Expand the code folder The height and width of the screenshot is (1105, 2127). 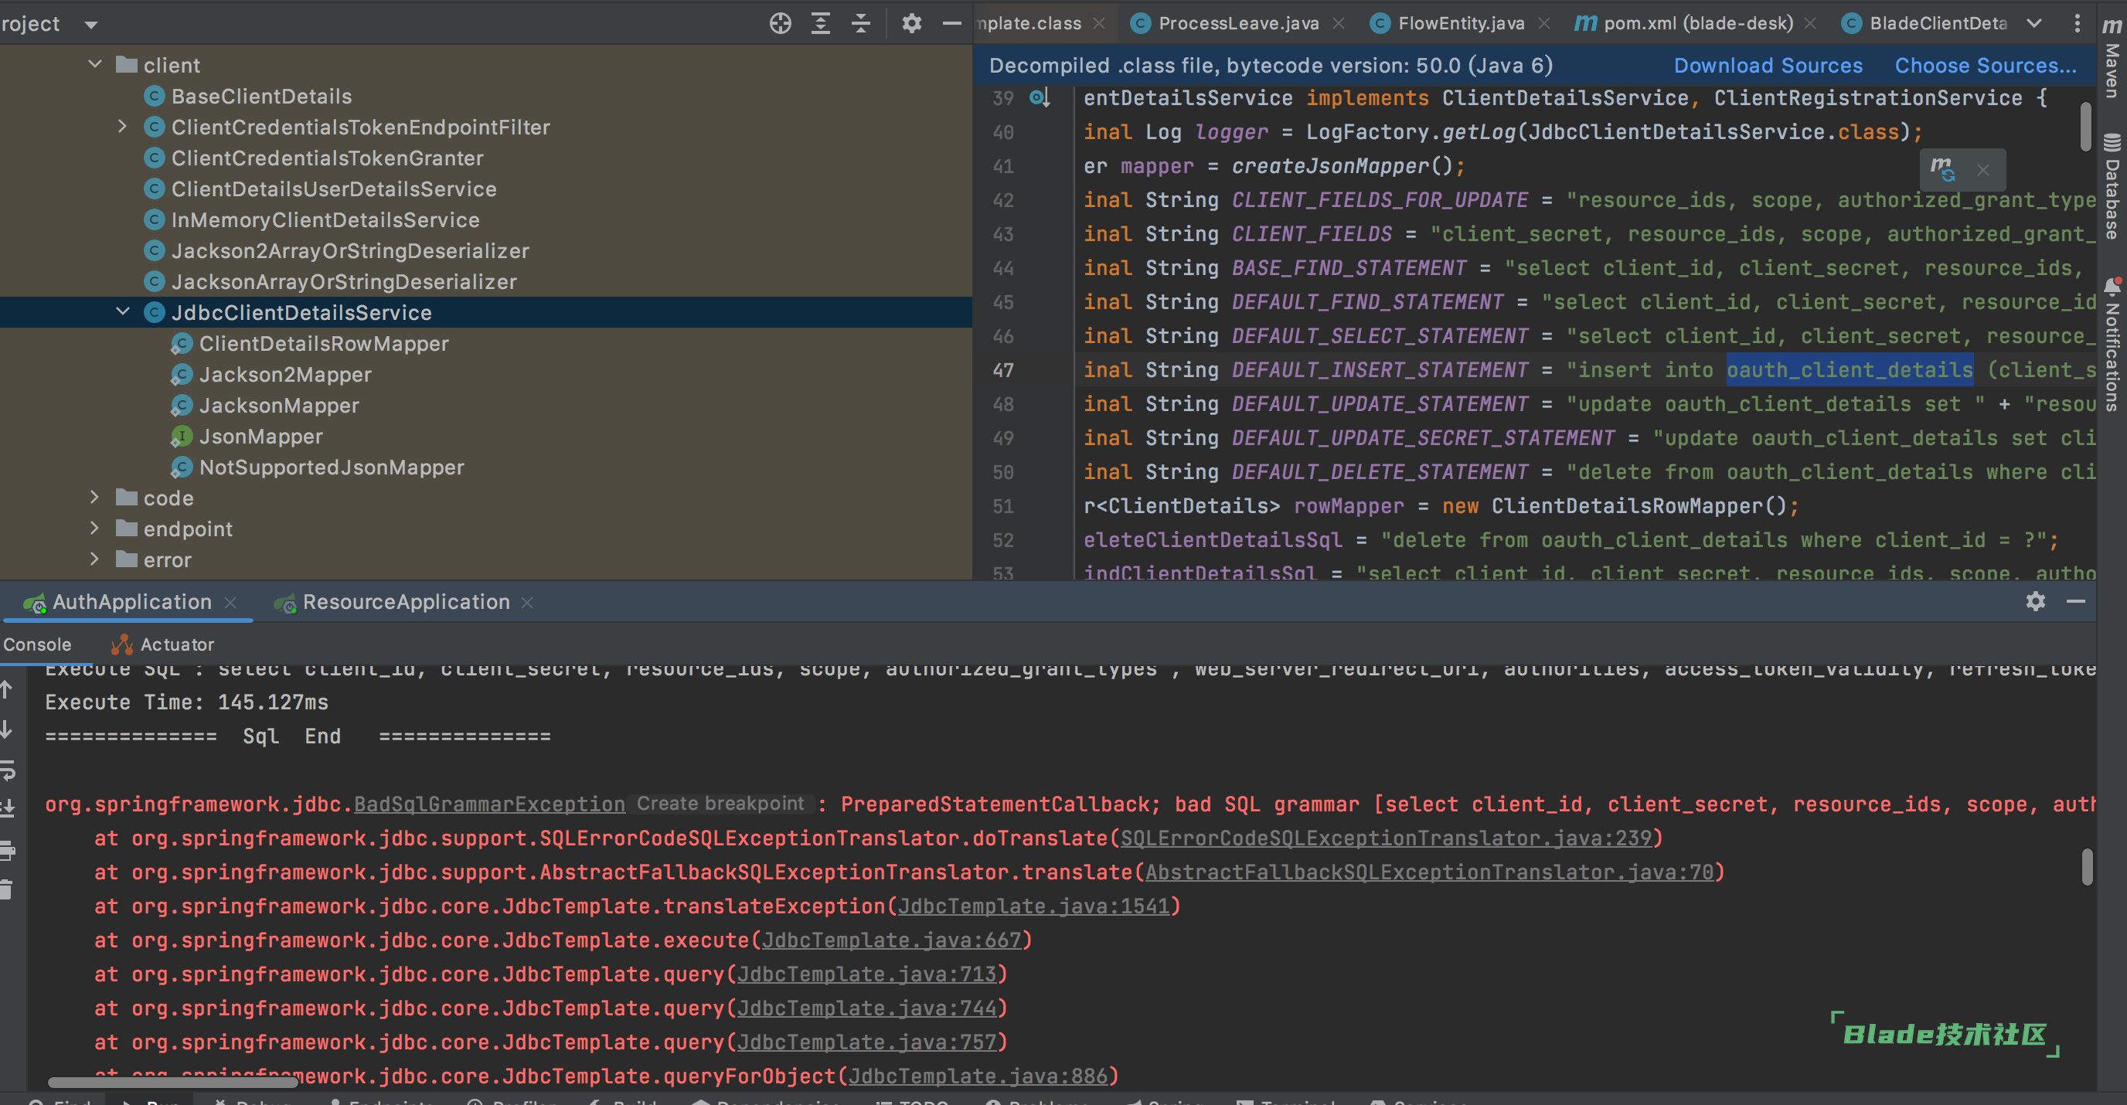coord(95,498)
